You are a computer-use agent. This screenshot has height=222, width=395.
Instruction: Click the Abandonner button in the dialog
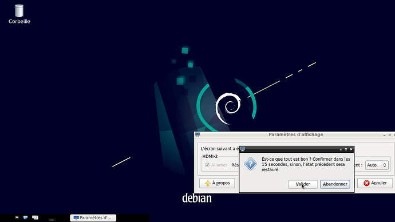pos(335,184)
